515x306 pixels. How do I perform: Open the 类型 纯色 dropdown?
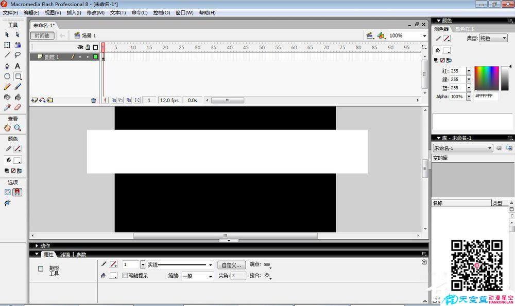[493, 39]
